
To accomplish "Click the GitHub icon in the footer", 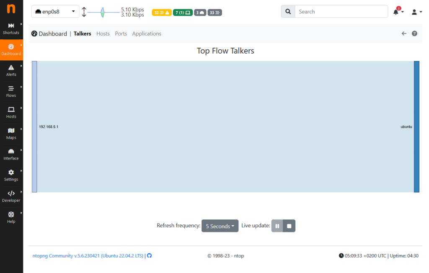I will 149,255.
